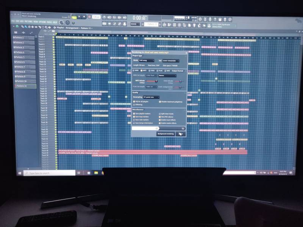Click the tempo display in transport bar

click(96, 17)
